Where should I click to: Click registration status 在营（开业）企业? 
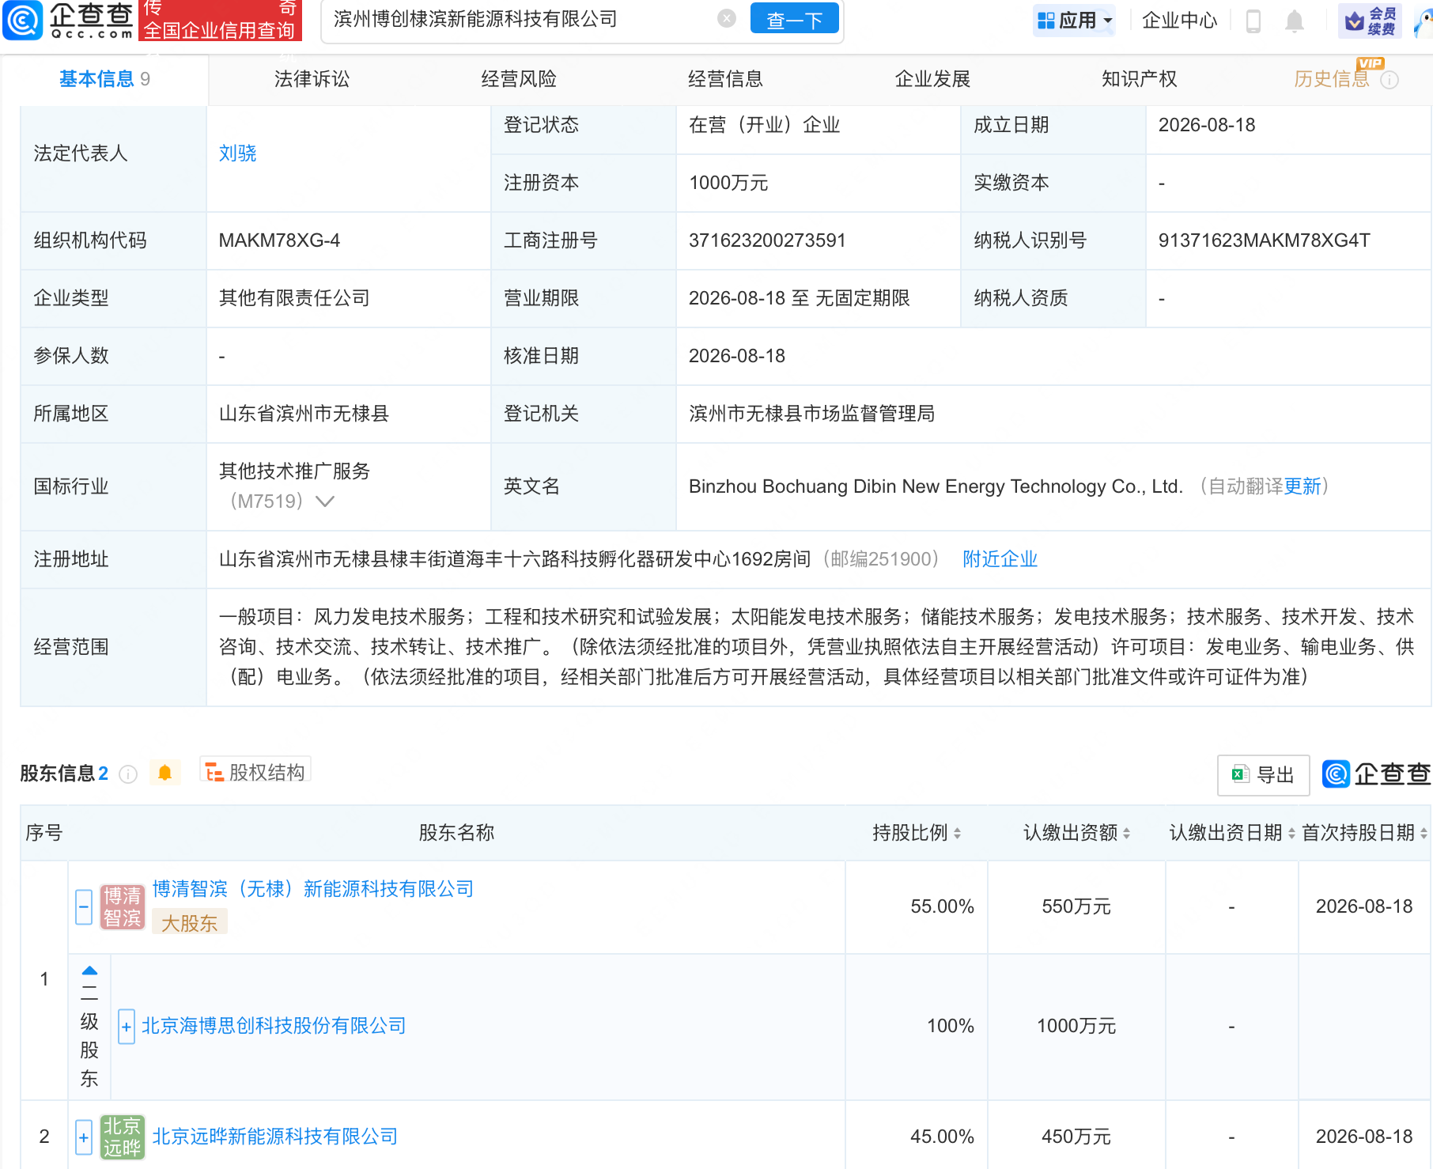tap(764, 125)
